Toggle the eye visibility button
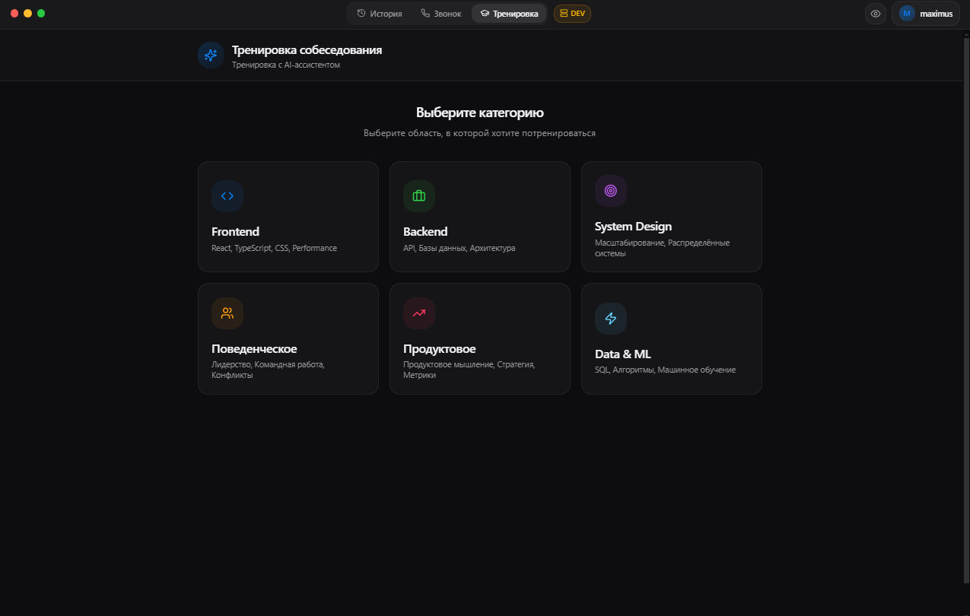This screenshot has height=616, width=970. [876, 14]
